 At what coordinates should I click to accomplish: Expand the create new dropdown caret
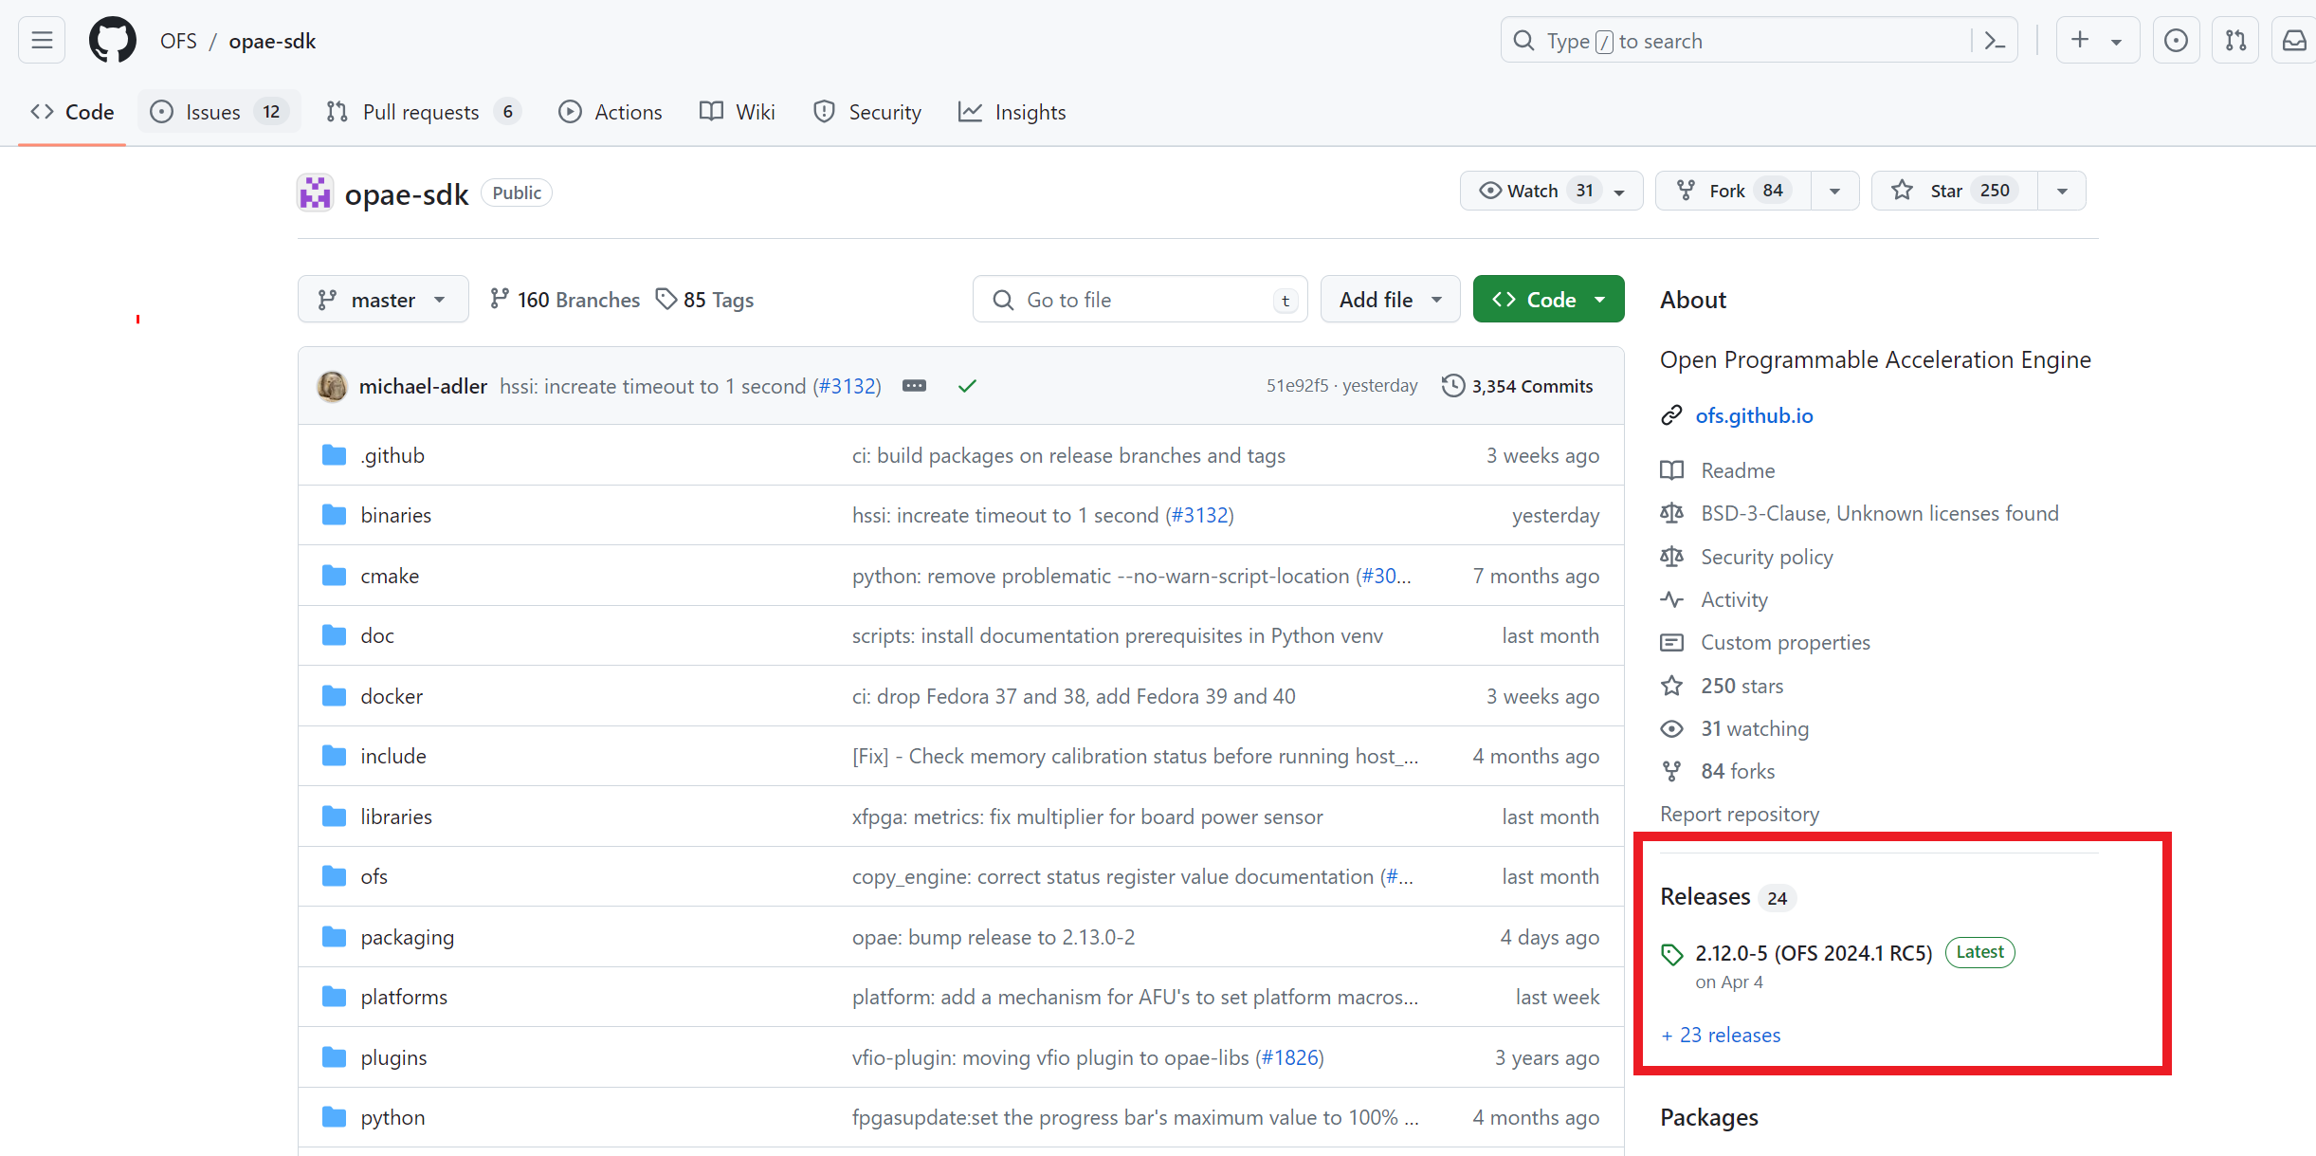(2116, 41)
